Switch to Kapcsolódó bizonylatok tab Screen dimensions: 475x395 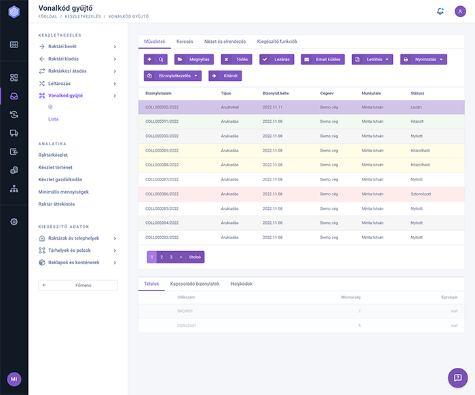(x=194, y=284)
